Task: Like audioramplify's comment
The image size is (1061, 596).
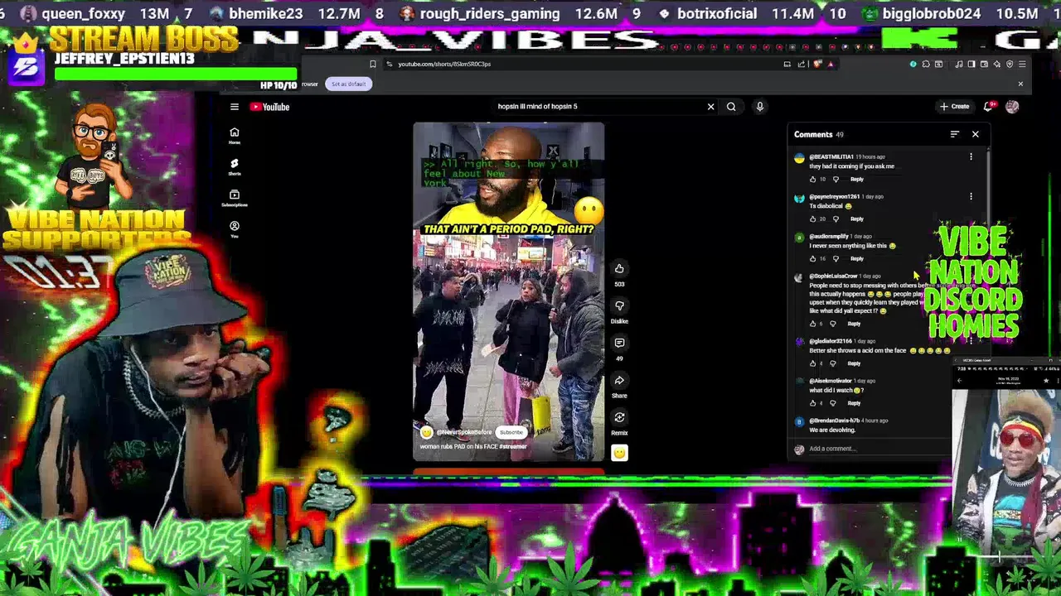Action: click(813, 258)
